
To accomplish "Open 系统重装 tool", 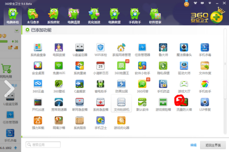I will pos(80,68).
